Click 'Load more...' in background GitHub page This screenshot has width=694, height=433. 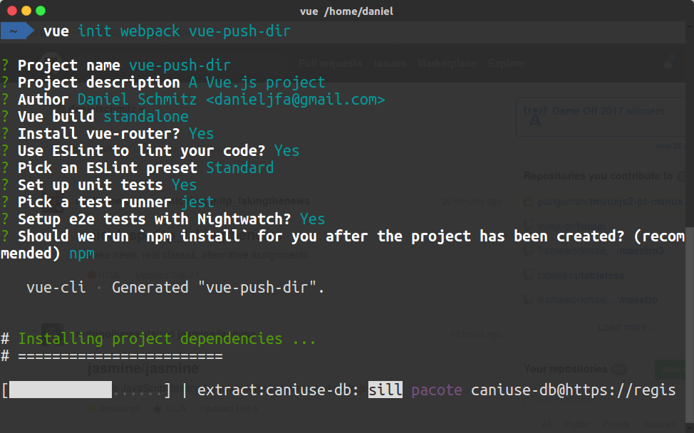(x=627, y=327)
